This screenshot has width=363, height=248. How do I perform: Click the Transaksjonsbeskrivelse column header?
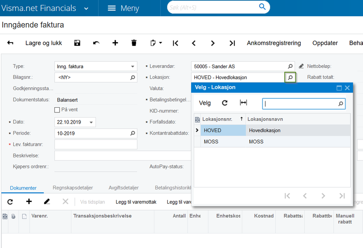pyautogui.click(x=113, y=222)
